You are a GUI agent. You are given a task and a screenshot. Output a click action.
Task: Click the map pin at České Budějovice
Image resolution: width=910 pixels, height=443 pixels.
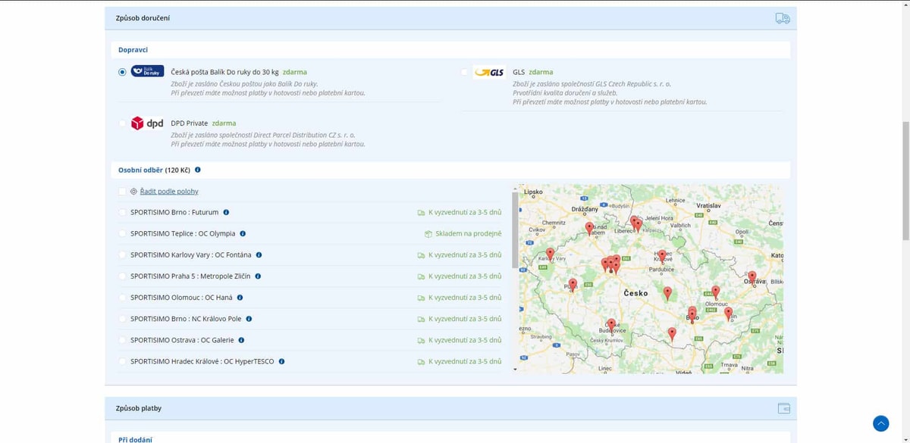click(611, 325)
